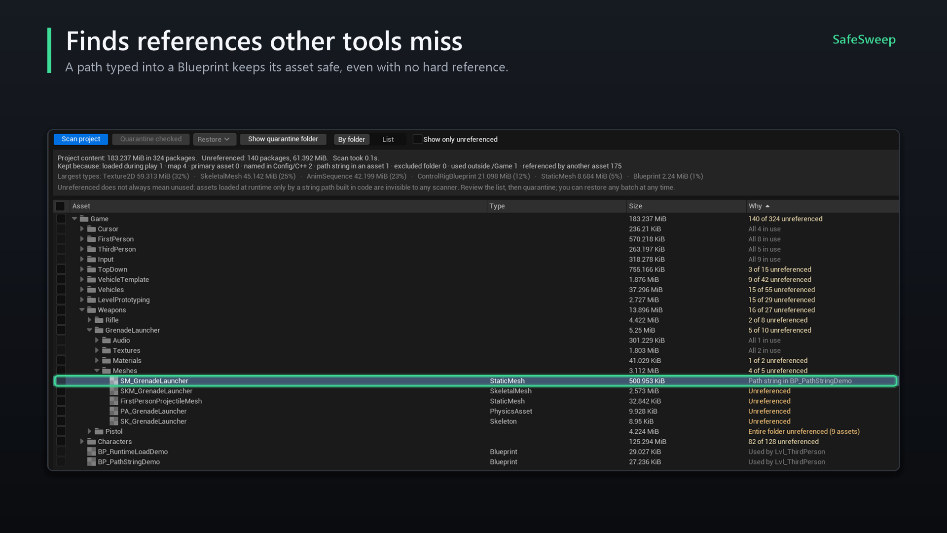Image resolution: width=947 pixels, height=533 pixels.
Task: Sort by the Type column header
Action: coord(557,206)
